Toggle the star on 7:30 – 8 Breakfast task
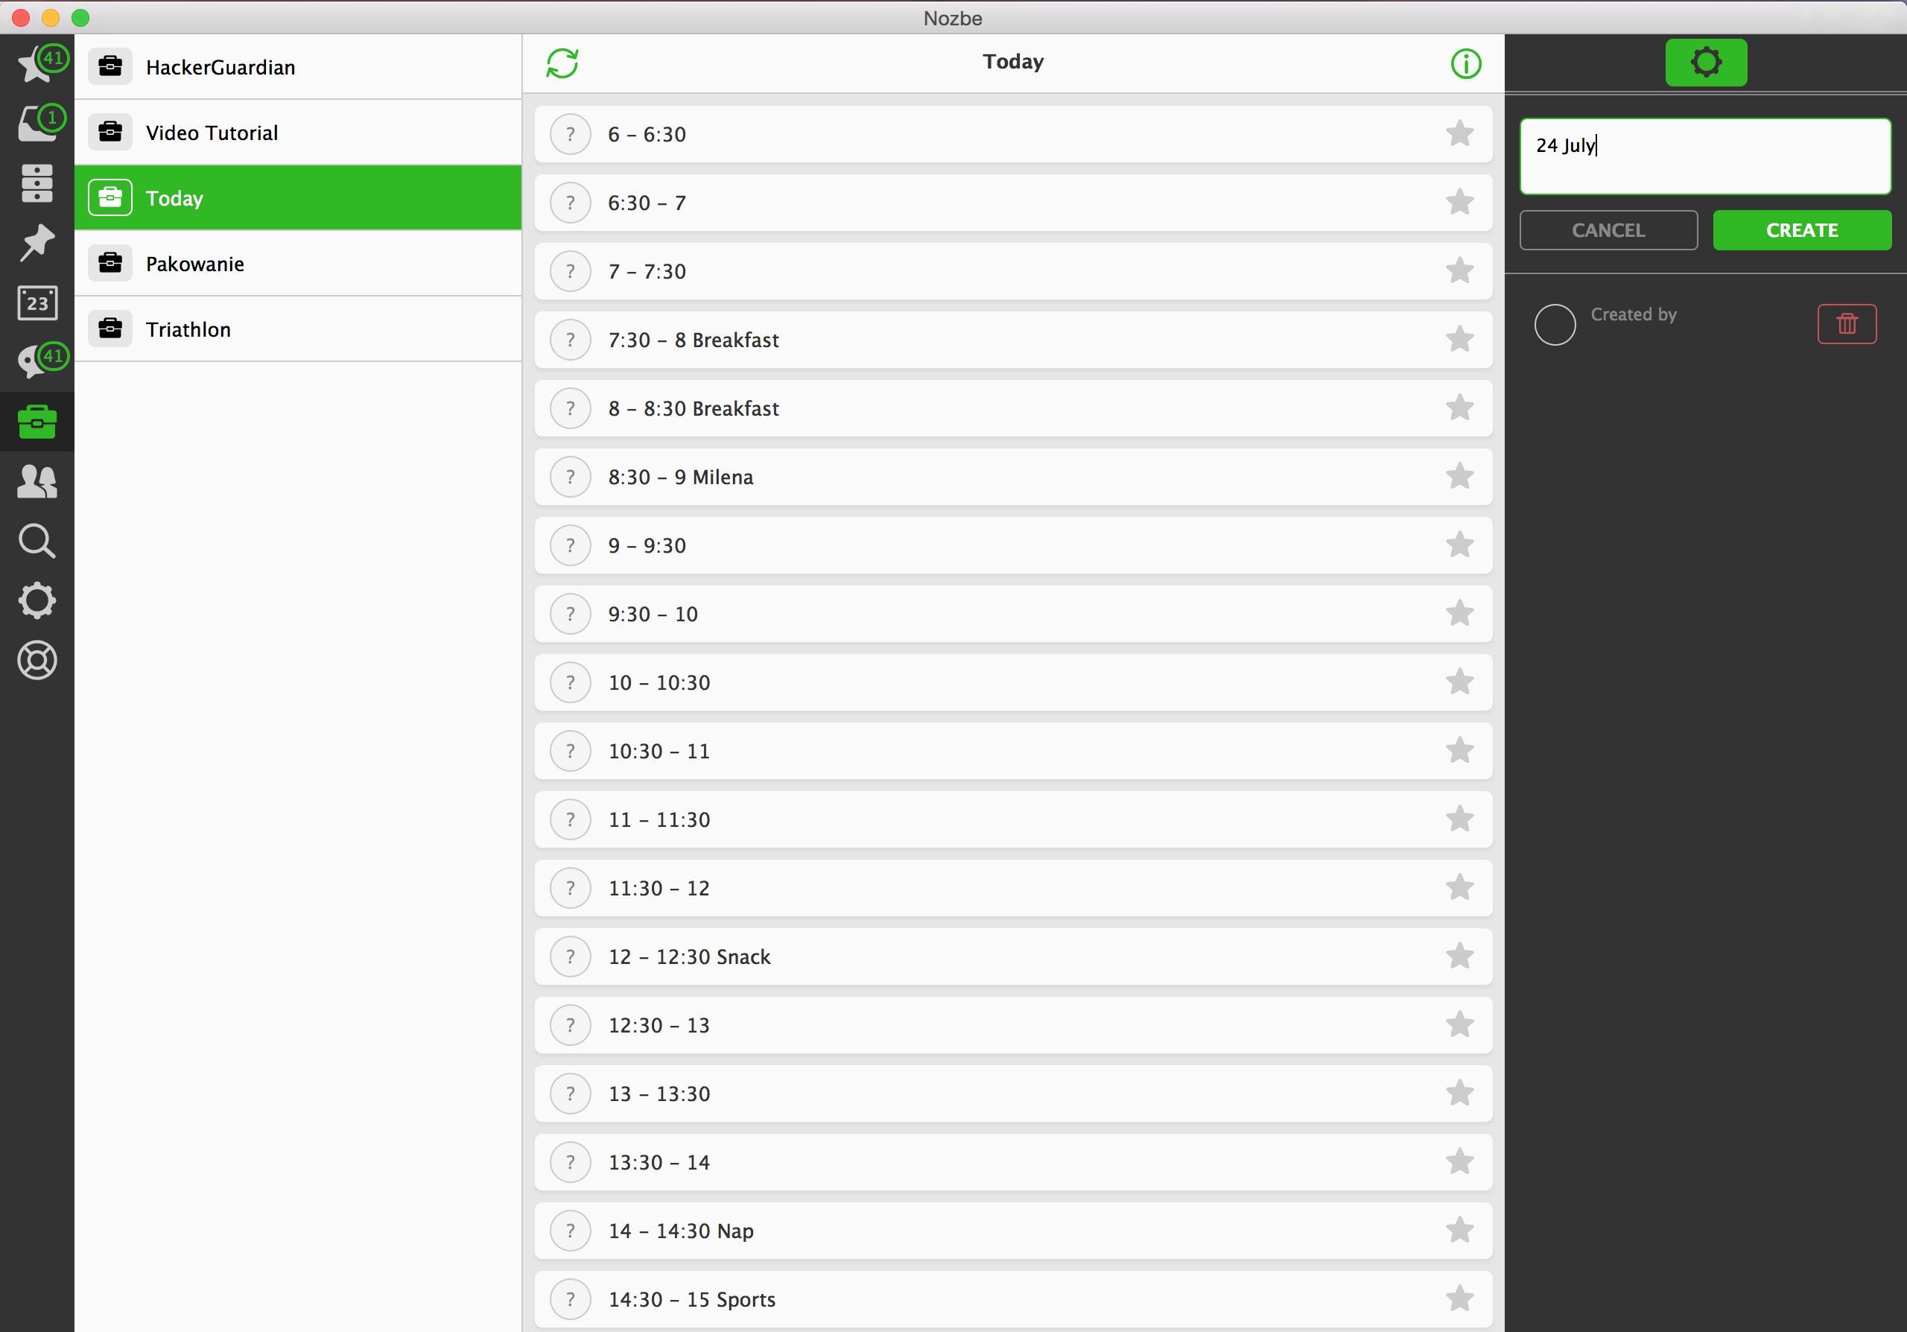This screenshot has height=1332, width=1907. tap(1459, 339)
